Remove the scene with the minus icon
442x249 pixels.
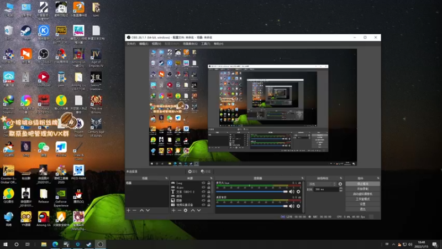click(x=134, y=210)
